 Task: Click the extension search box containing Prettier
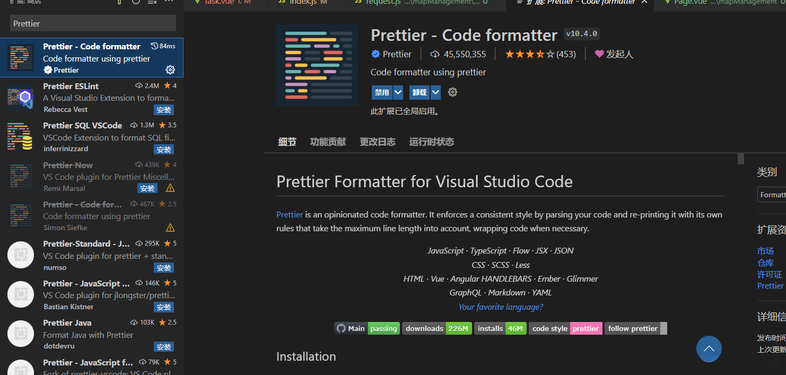coord(93,23)
